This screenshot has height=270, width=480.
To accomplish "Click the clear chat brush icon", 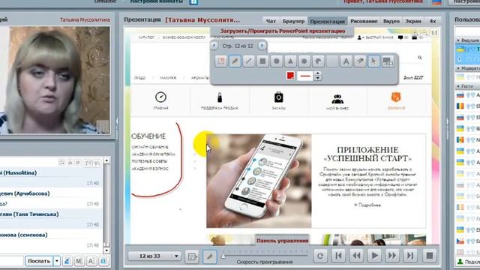I will point(67,261).
